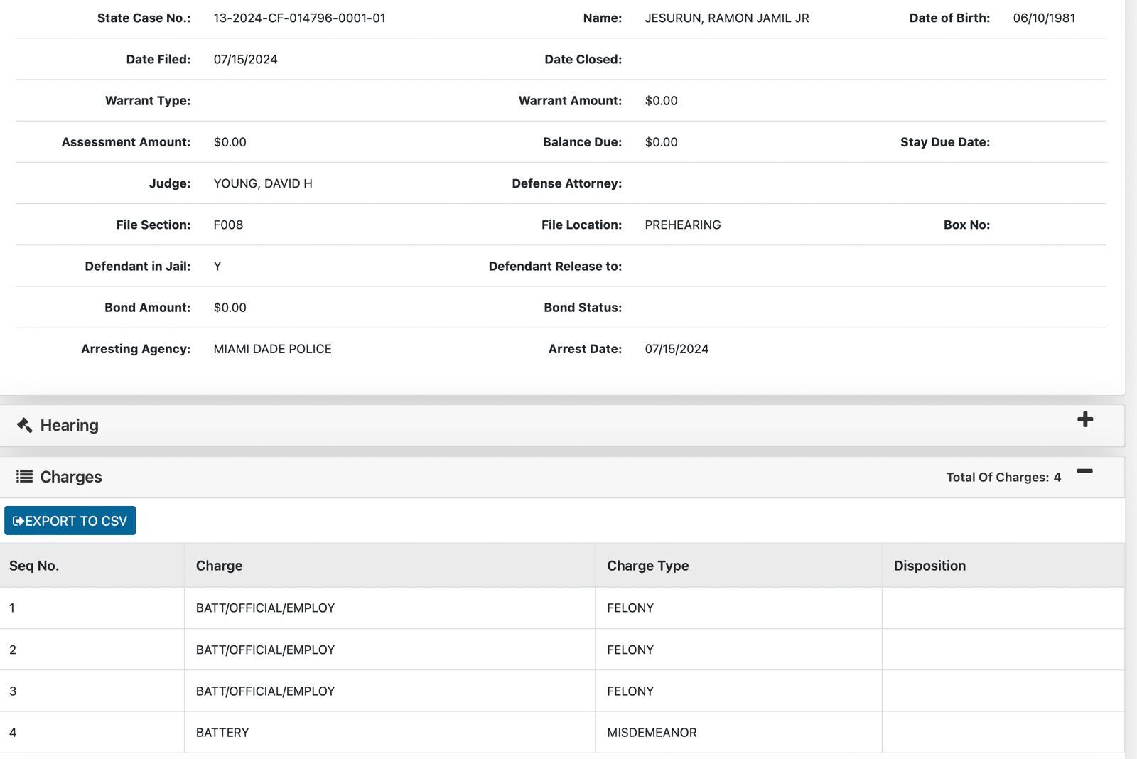Click the Hearing panel title text

[x=69, y=425]
